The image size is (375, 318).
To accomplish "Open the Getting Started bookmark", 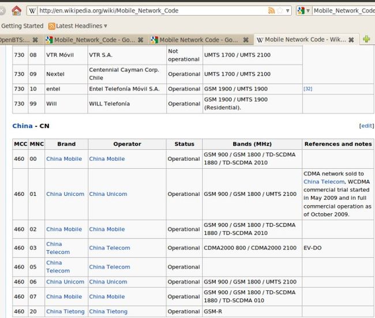I will pos(22,26).
